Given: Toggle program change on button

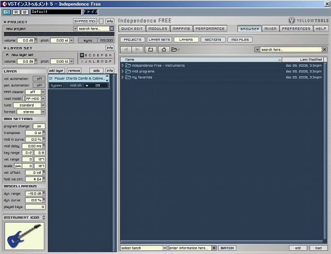Looking at the screenshot, I should pos(39,126).
